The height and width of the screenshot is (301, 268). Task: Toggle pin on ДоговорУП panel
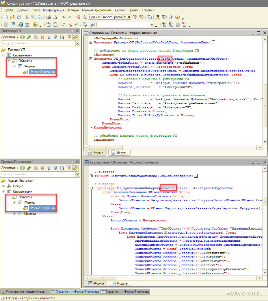[72, 31]
